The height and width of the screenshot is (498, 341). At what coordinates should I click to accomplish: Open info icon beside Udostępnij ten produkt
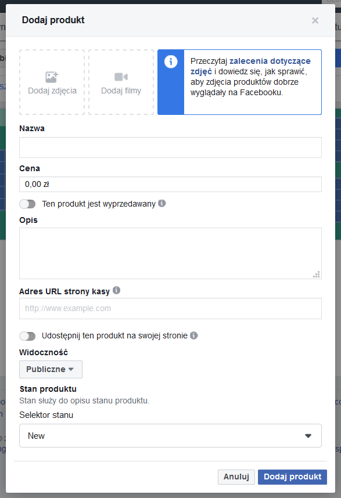(194, 335)
